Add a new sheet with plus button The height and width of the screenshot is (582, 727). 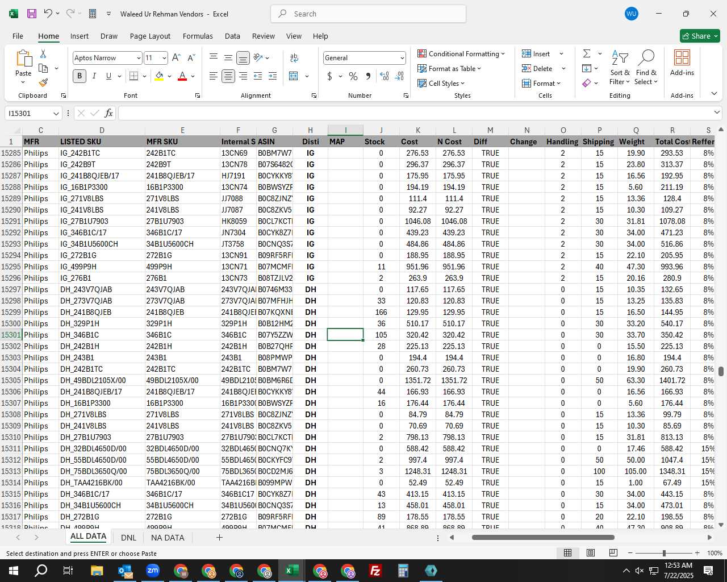point(219,537)
